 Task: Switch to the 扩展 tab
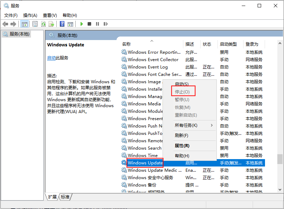[x=52, y=197]
